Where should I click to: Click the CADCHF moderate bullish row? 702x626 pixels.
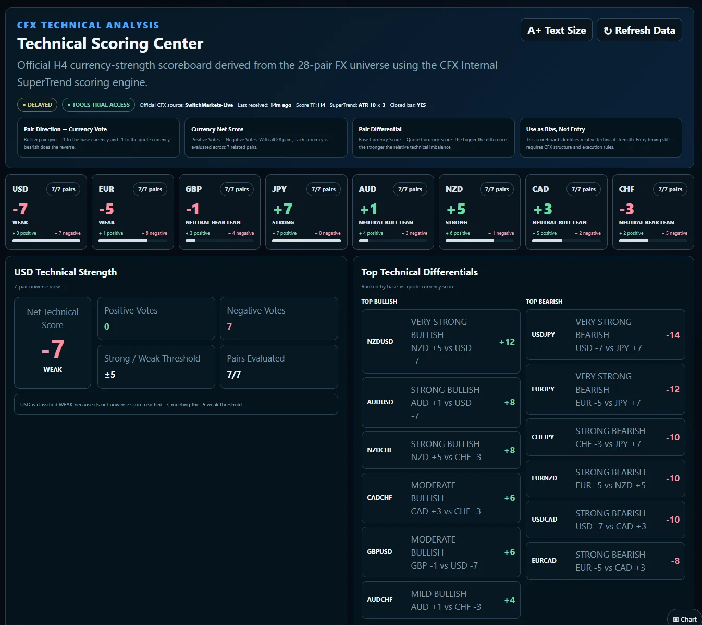tap(441, 498)
